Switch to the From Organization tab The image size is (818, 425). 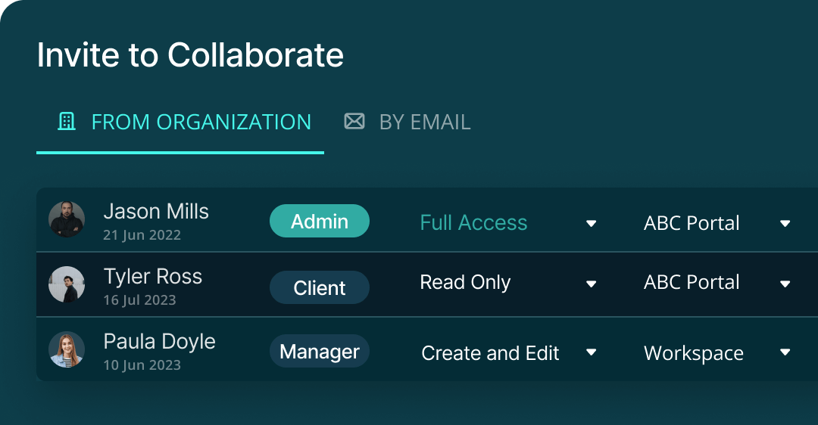coord(201,122)
